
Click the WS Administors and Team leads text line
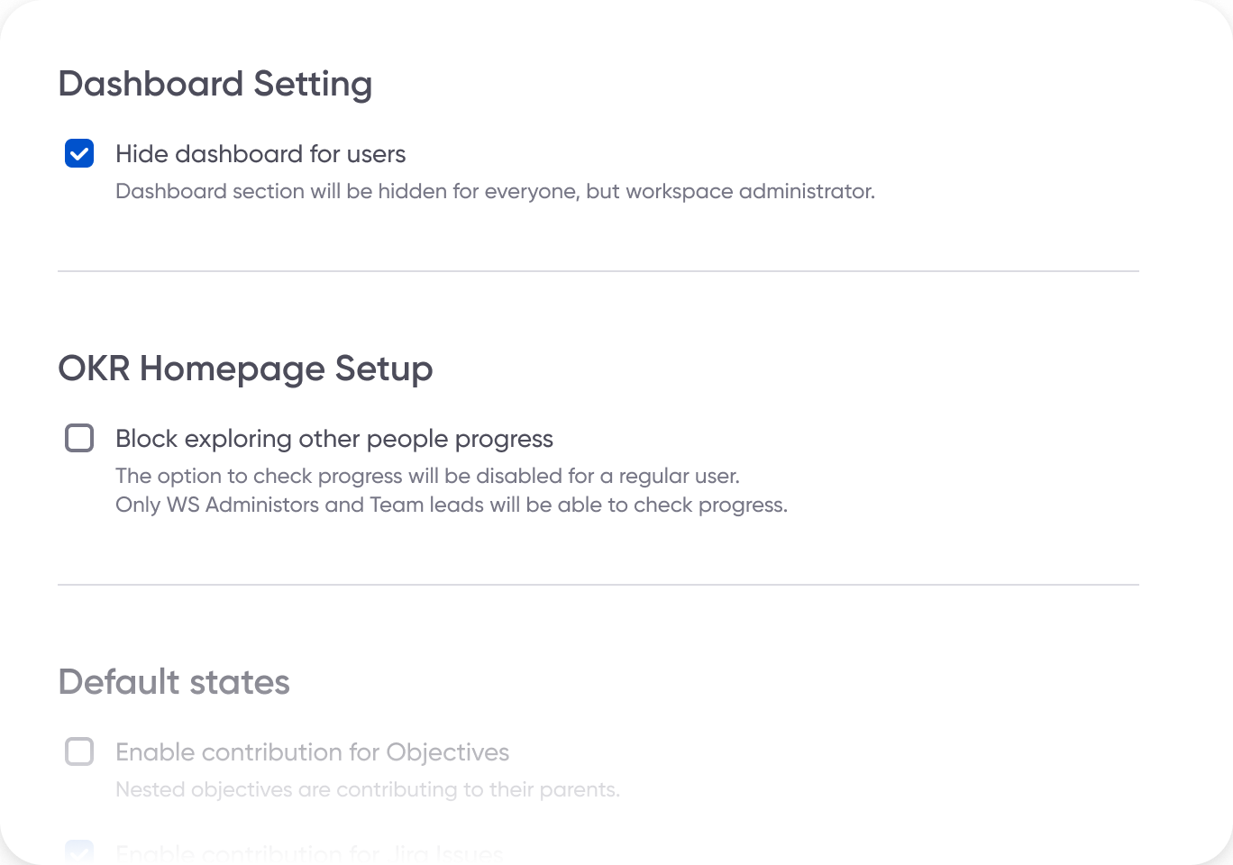[x=451, y=505]
